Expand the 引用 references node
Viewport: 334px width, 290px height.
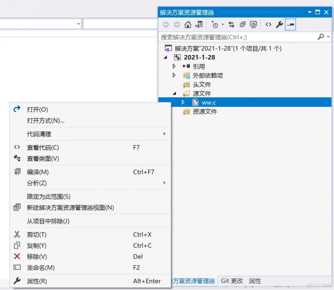click(x=174, y=66)
